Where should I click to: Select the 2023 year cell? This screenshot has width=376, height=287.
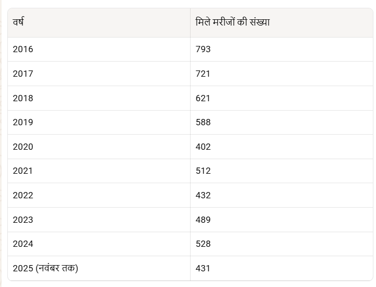[x=23, y=220]
